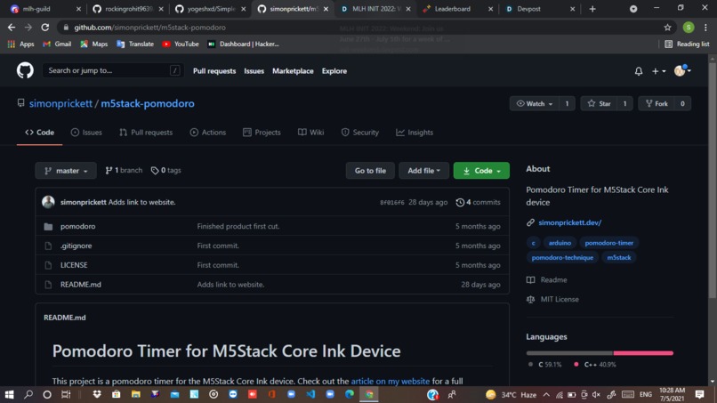Switch to the Insights tab
Image resolution: width=717 pixels, height=403 pixels.
point(415,133)
